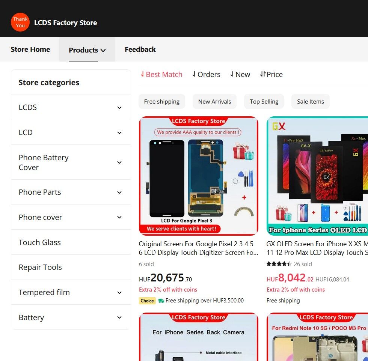Open the Google Pixel LCD product image

click(x=199, y=176)
